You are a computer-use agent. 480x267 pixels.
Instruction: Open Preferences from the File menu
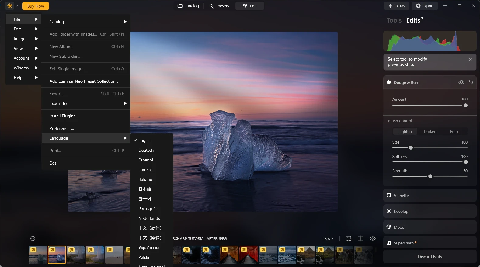click(x=62, y=128)
